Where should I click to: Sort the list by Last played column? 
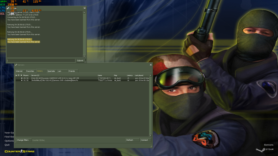point(142,76)
